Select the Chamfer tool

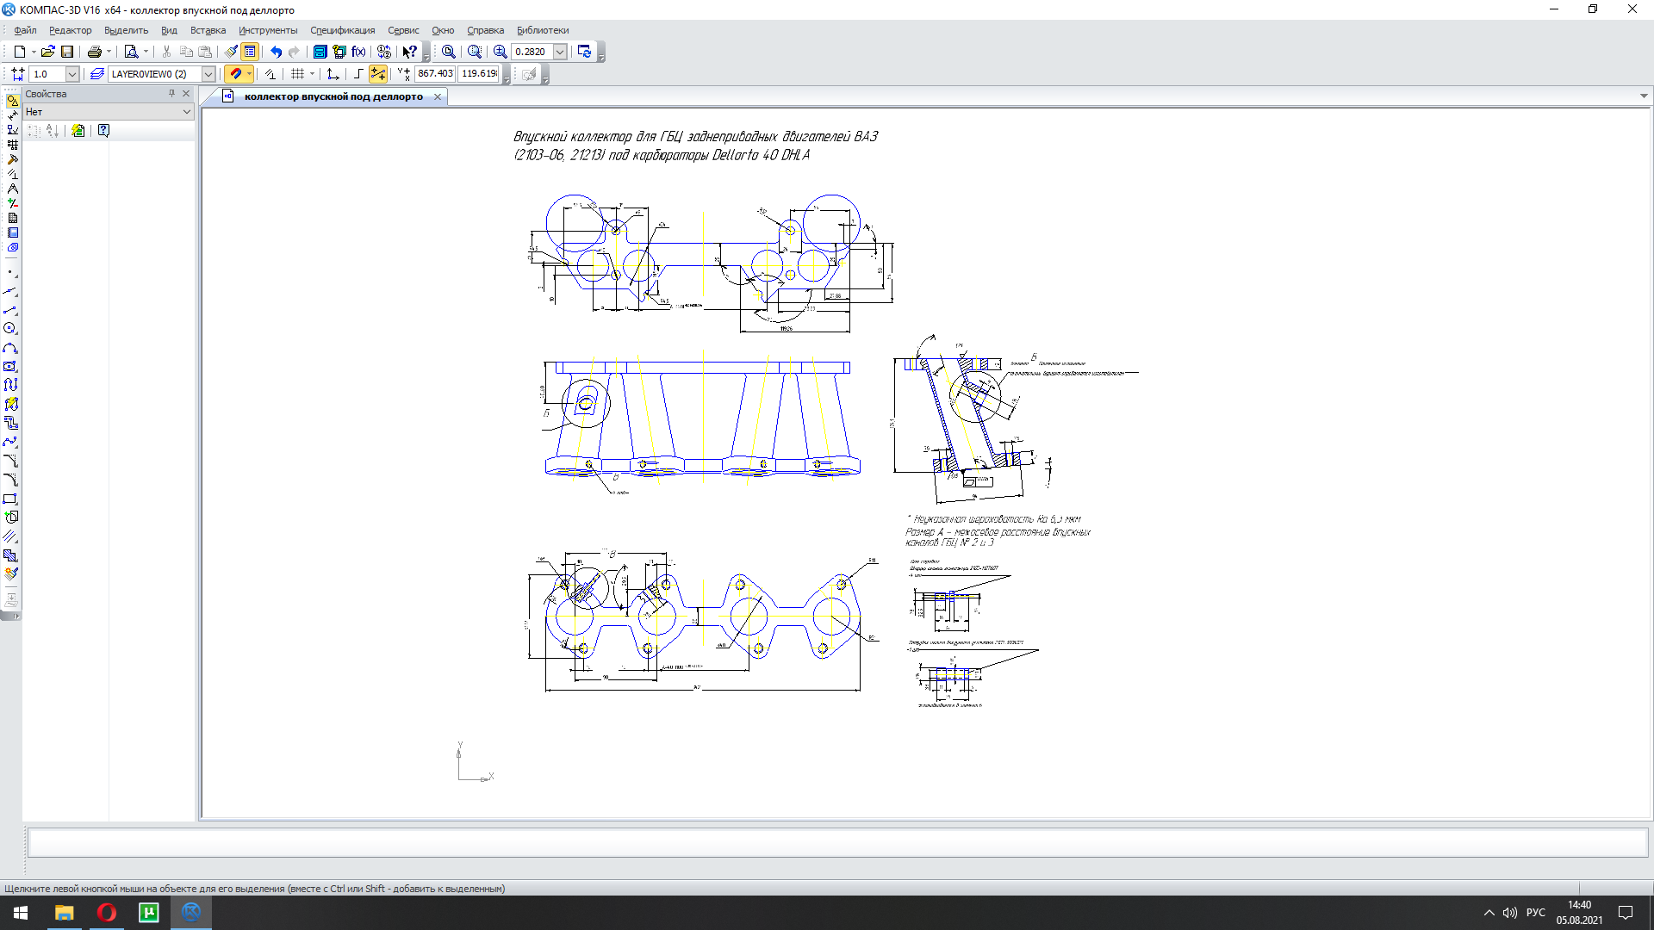tap(10, 462)
